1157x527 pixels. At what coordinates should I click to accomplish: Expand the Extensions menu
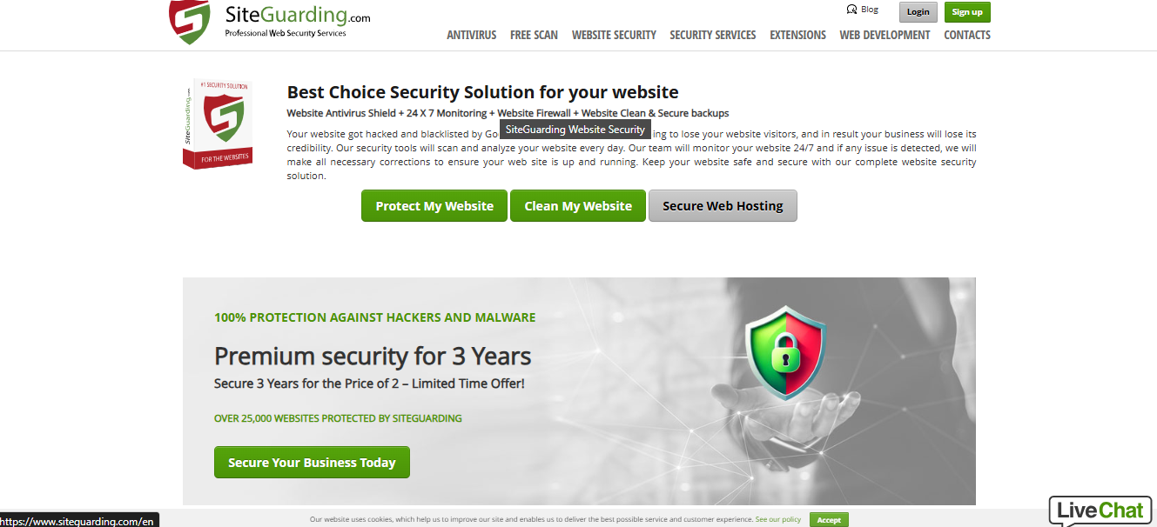pyautogui.click(x=797, y=36)
